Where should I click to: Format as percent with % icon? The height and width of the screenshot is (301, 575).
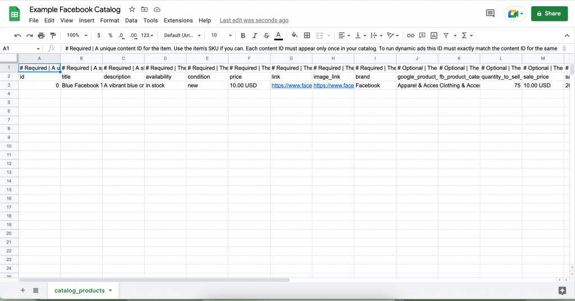pyautogui.click(x=111, y=35)
